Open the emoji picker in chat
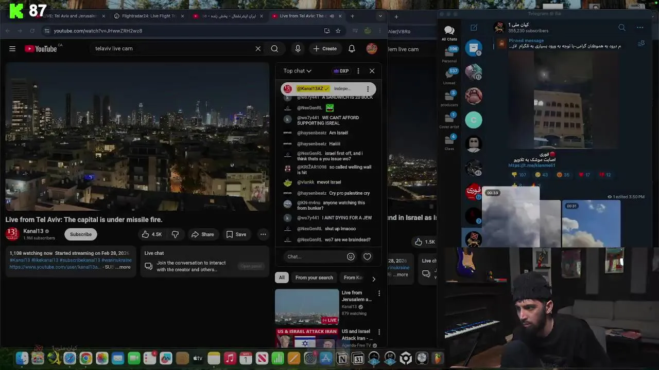Screen dimensions: 659x370 351,256
